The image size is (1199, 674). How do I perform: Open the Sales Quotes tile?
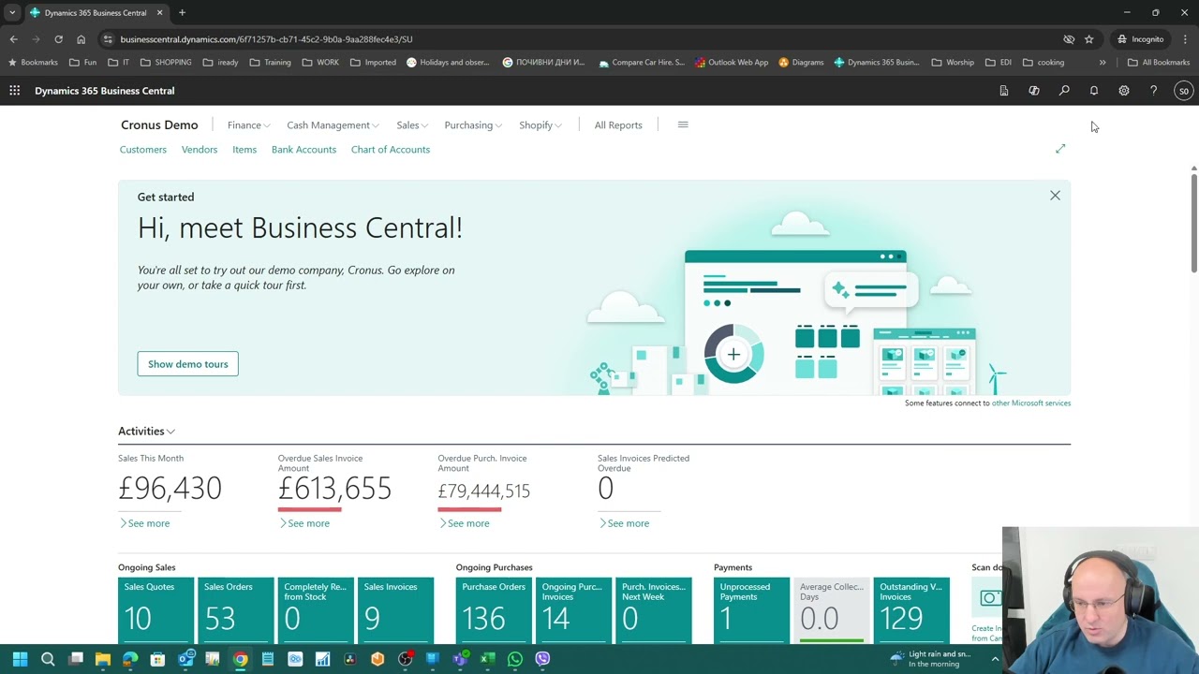(x=156, y=610)
